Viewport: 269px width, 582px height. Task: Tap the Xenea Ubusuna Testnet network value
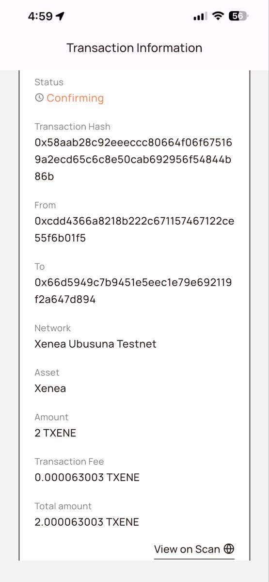[x=95, y=344]
